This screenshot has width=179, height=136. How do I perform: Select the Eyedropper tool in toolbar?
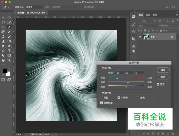coord(9,27)
